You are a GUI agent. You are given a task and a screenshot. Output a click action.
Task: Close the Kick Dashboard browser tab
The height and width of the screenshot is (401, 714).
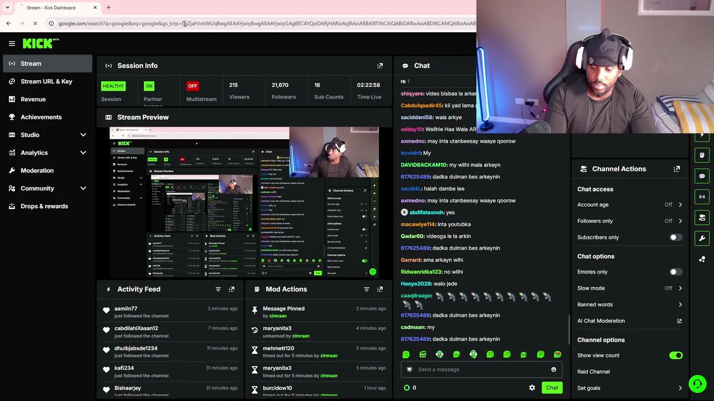click(95, 7)
